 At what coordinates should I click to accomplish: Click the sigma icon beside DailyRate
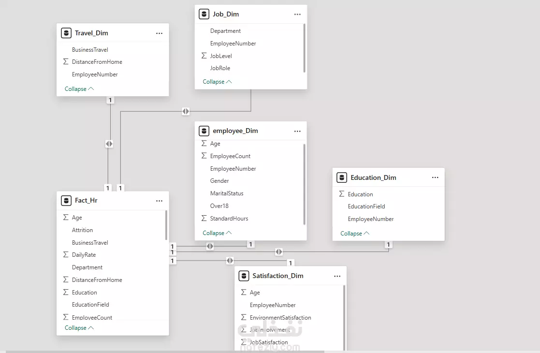[66, 255]
